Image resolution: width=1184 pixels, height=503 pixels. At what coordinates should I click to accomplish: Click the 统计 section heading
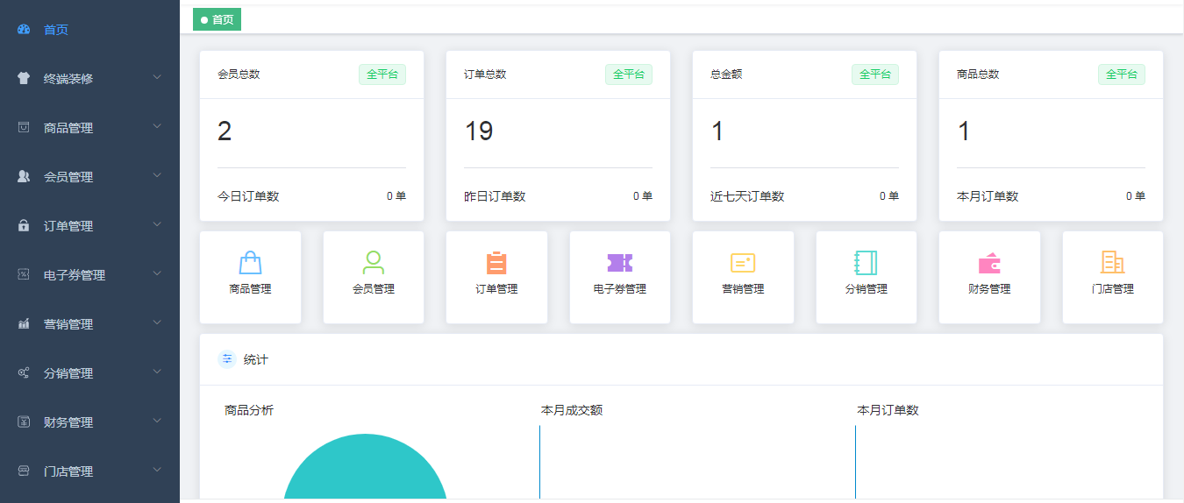[x=256, y=359]
